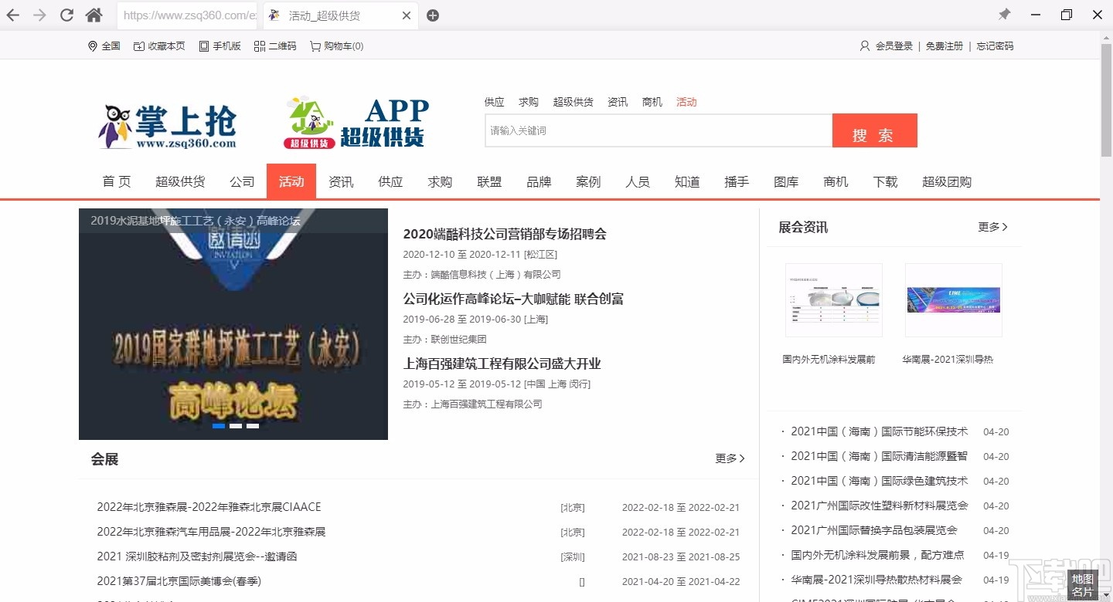Viewport: 1113px width, 602px height.
Task: Open 免费注册 registration link
Action: coord(944,46)
